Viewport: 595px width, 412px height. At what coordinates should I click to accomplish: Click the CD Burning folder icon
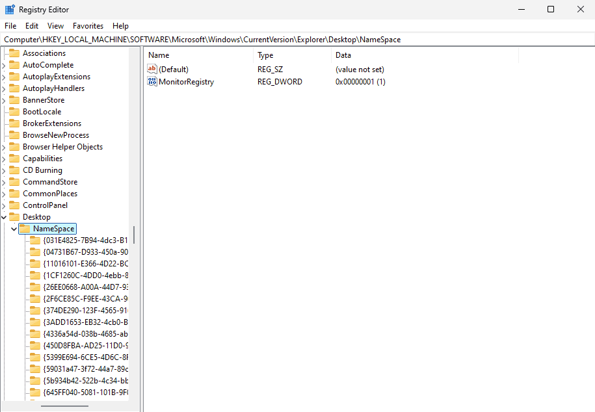coord(14,170)
